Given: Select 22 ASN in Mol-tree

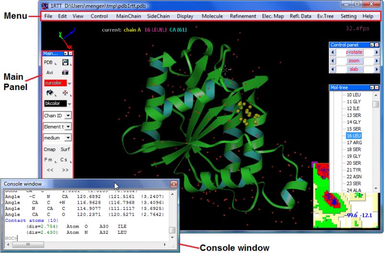Looking at the screenshot, I should click(x=354, y=177).
